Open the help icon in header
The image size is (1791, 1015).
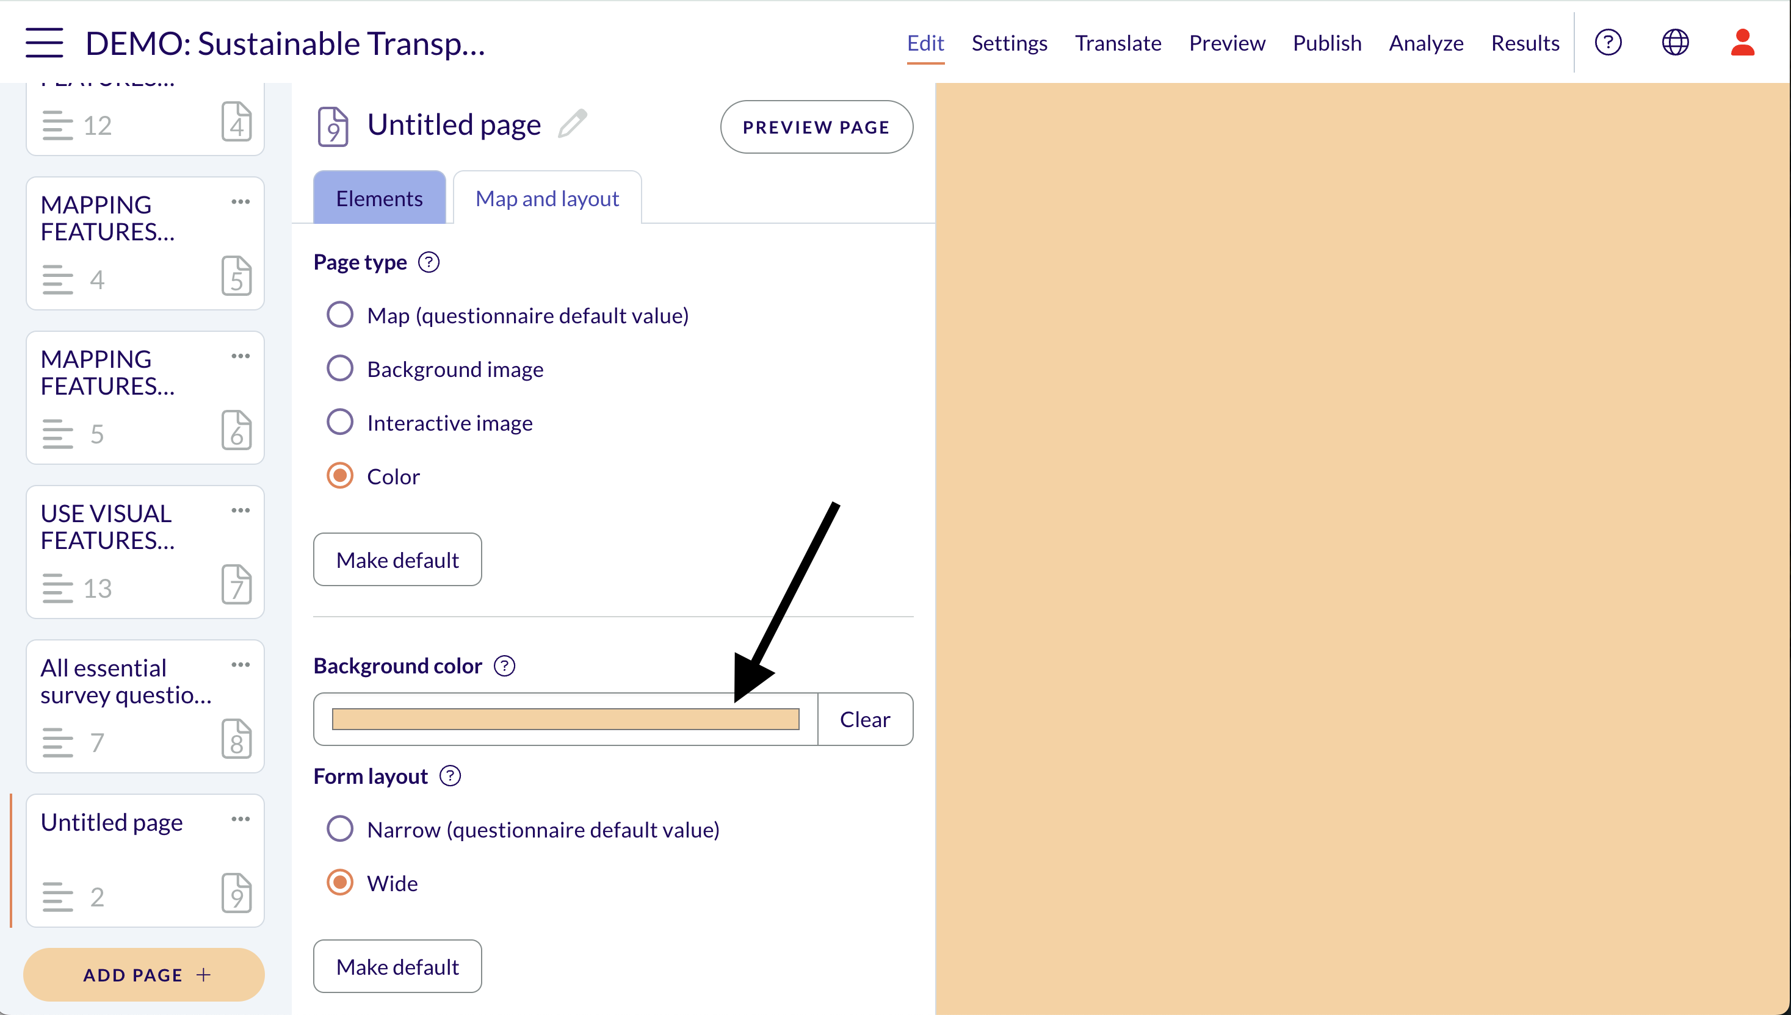(x=1608, y=43)
